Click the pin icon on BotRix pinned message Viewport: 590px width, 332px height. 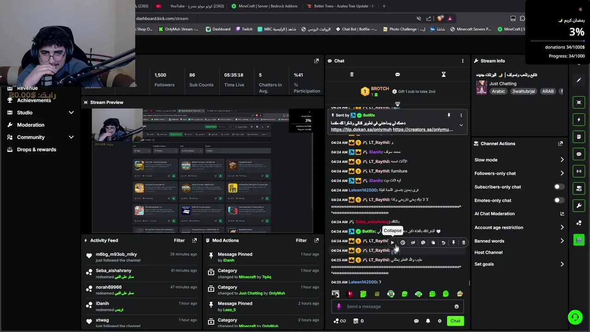pyautogui.click(x=448, y=115)
